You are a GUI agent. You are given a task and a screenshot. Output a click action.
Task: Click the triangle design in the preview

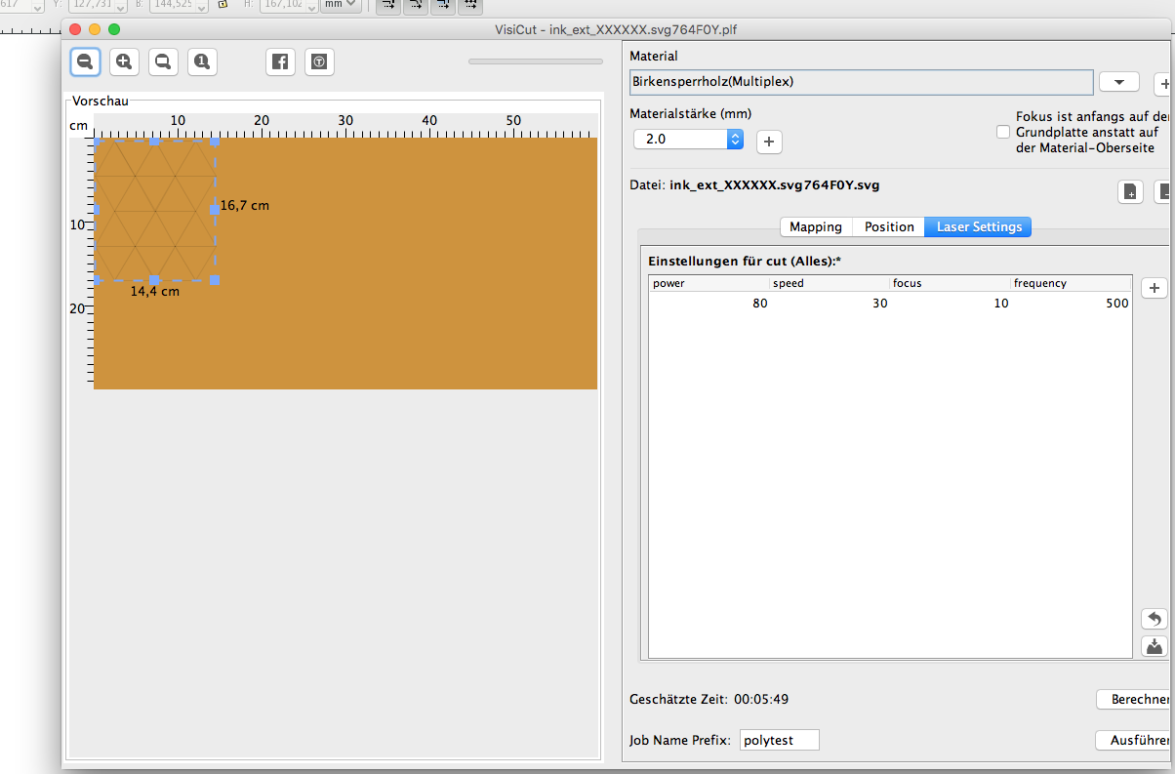[x=154, y=209]
